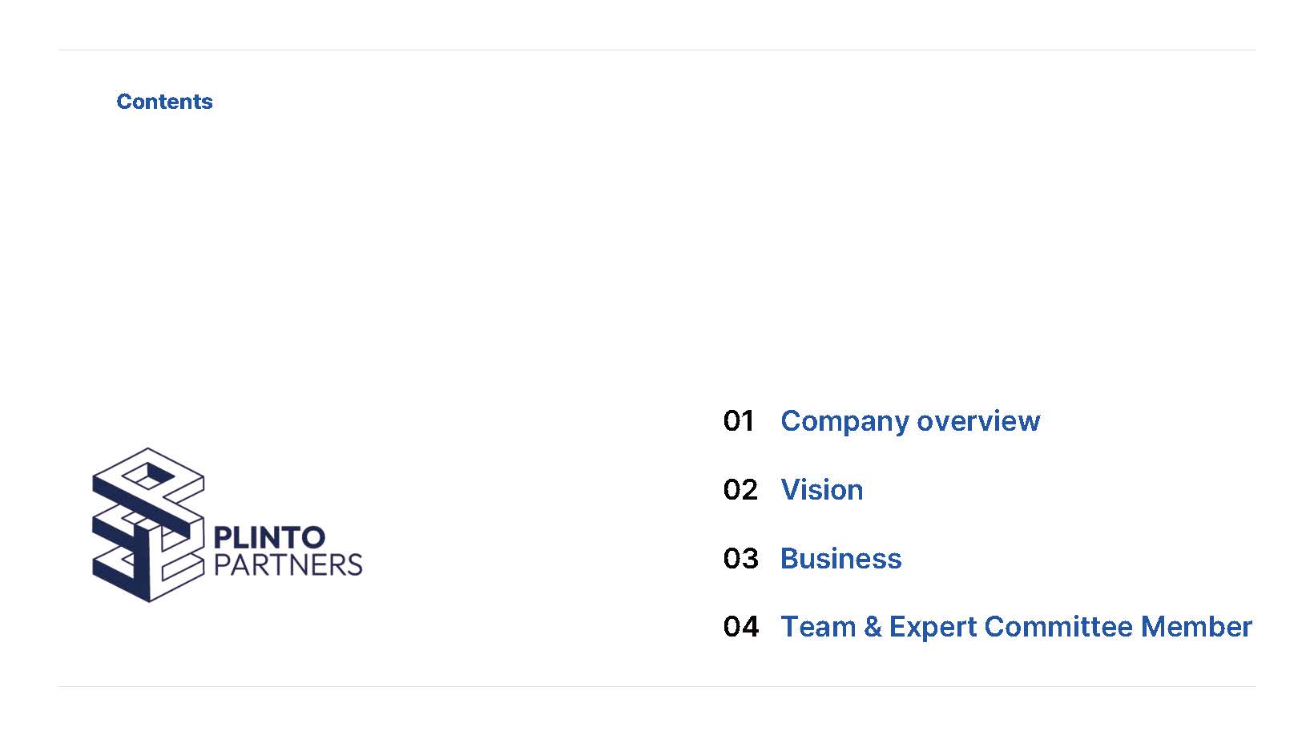Click the word Expert in entry 04

[933, 628]
